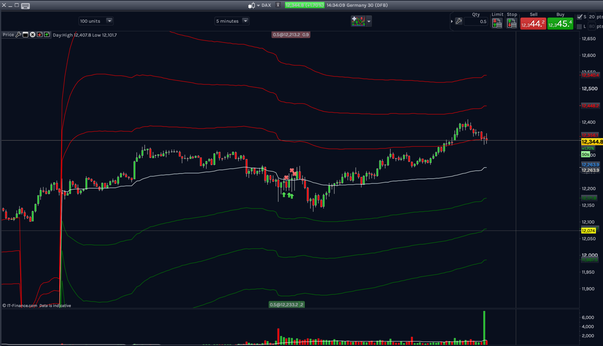Open the keyboard shortcuts icon
Screen dimensions: 603x346
pyautogui.click(x=25, y=6)
